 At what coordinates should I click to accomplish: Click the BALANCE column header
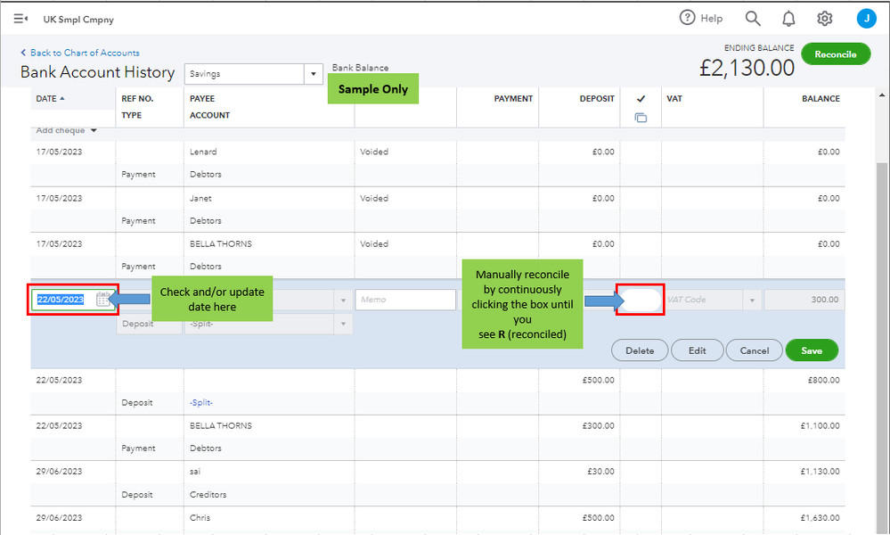point(820,98)
